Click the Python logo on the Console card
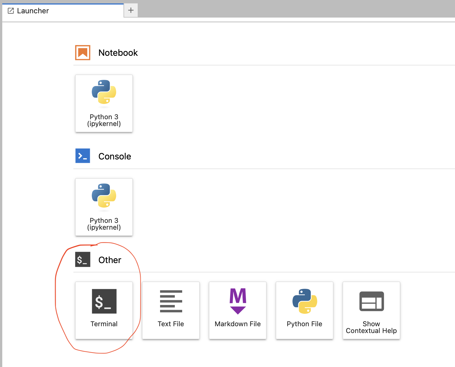 point(104,196)
